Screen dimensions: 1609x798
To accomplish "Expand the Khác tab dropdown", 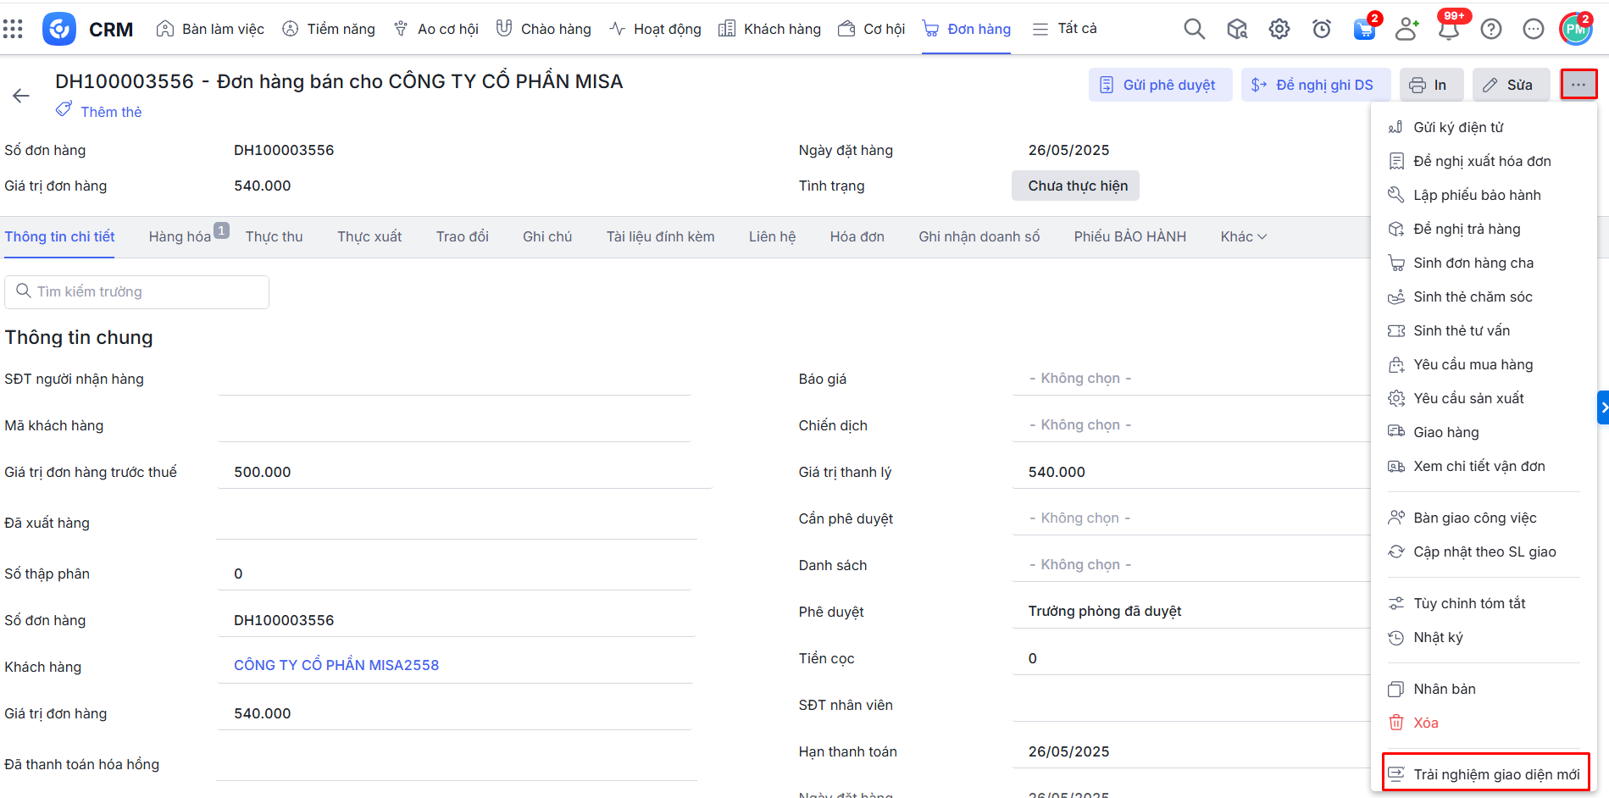I will pyautogui.click(x=1243, y=237).
